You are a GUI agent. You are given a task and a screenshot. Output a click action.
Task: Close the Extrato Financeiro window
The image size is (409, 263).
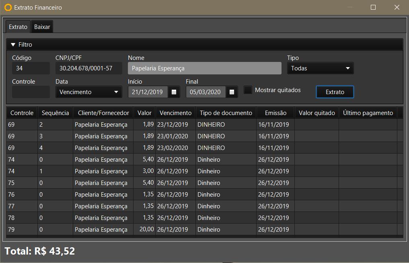click(x=397, y=7)
